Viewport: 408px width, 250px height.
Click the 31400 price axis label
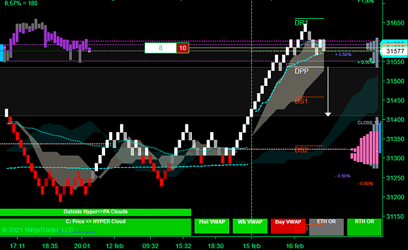pyautogui.click(x=395, y=120)
